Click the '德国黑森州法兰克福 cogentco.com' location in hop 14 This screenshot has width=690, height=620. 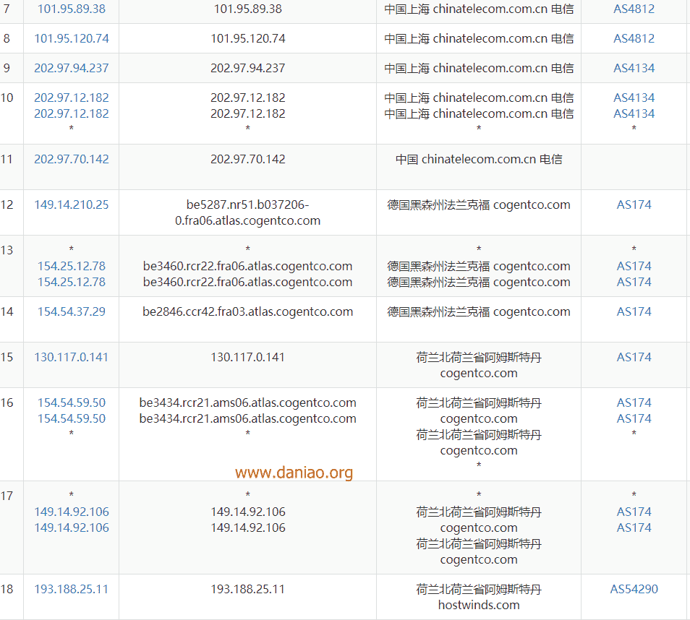479,311
